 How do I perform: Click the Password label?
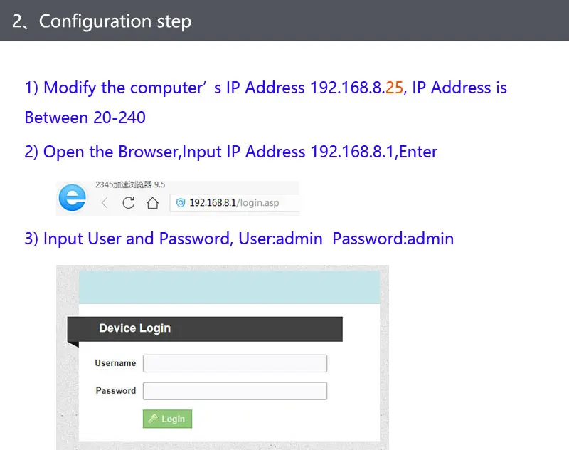116,390
